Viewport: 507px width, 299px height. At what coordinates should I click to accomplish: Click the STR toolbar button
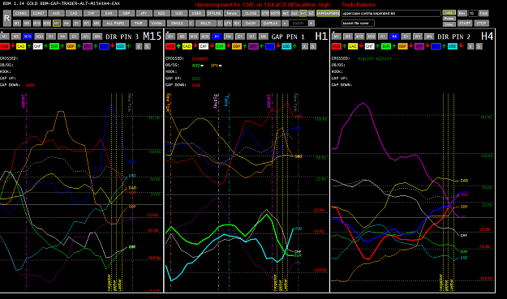pos(264,13)
